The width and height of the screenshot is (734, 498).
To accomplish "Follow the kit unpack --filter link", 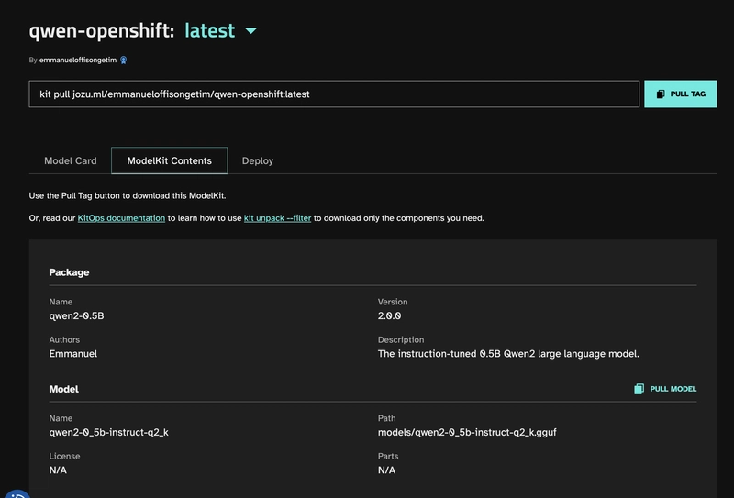I will click(x=277, y=218).
